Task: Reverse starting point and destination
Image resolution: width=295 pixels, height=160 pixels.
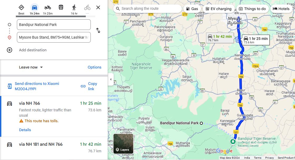Action: pos(98,30)
